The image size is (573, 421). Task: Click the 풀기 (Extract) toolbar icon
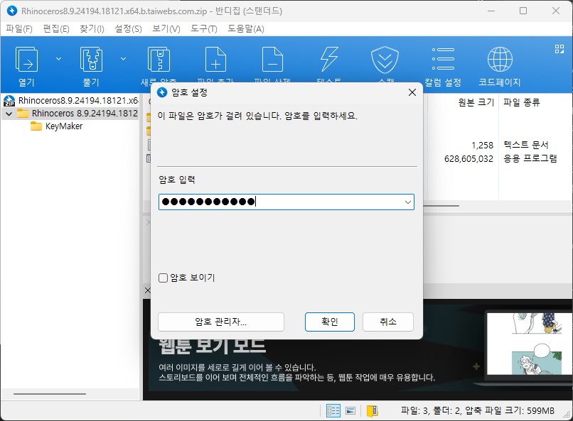[x=91, y=59]
